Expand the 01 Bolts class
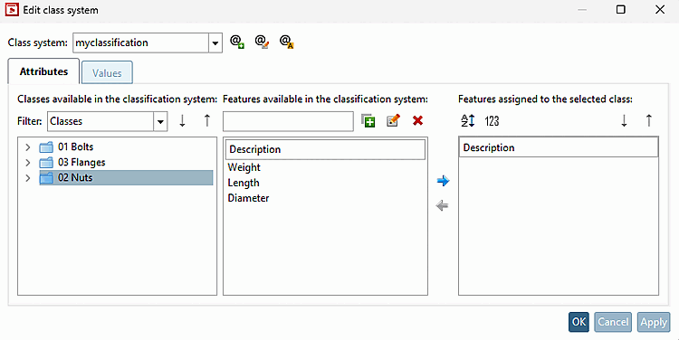This screenshot has width=679, height=340. pos(28,147)
